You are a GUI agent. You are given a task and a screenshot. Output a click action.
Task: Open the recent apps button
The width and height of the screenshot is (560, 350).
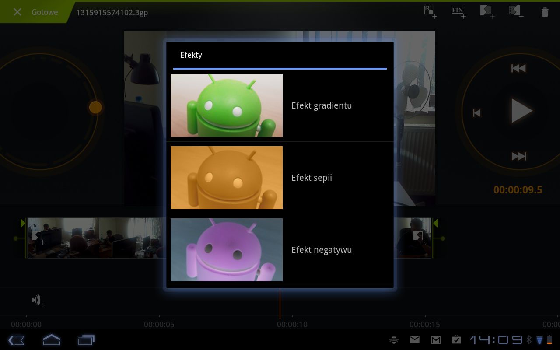(x=86, y=340)
